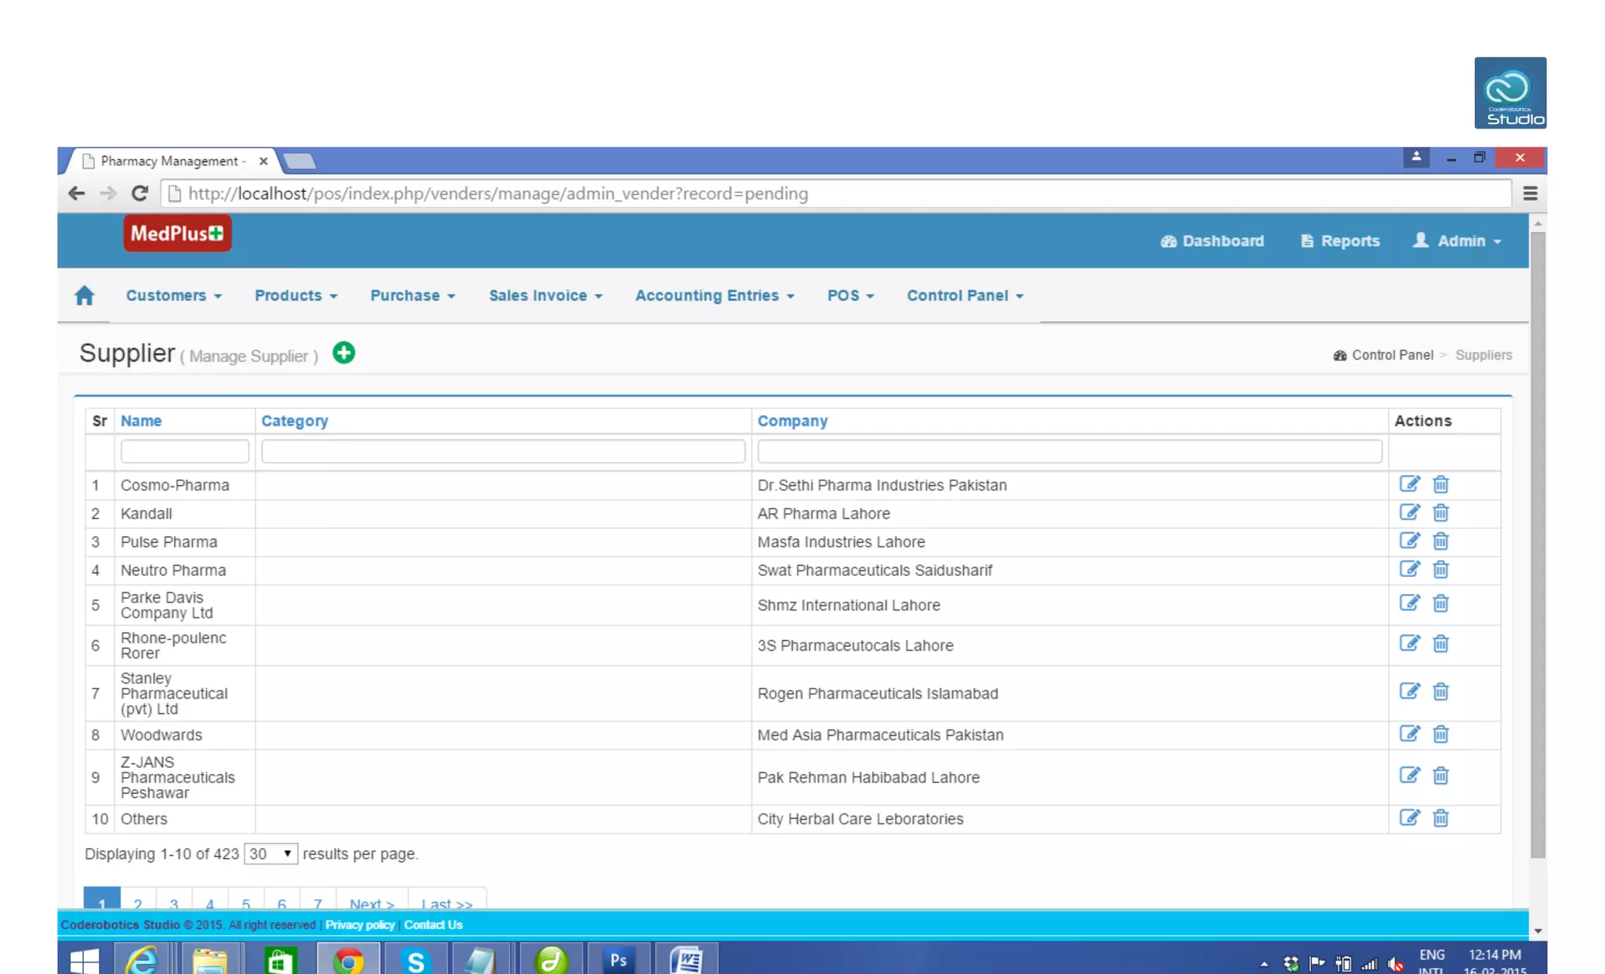Viewport: 1605px width, 974px height.
Task: Open Photoshop from the taskbar
Action: pos(618,959)
